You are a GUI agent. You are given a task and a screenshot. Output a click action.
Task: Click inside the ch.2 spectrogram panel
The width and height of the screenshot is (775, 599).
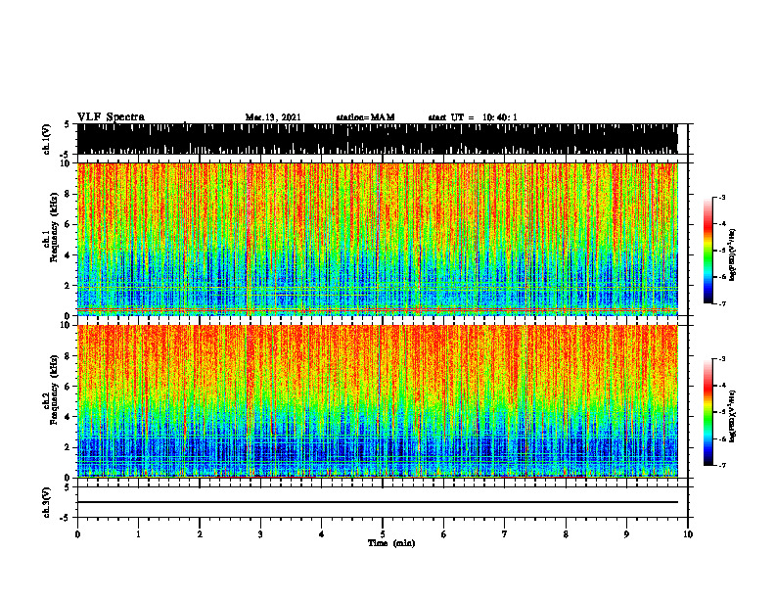(377, 401)
